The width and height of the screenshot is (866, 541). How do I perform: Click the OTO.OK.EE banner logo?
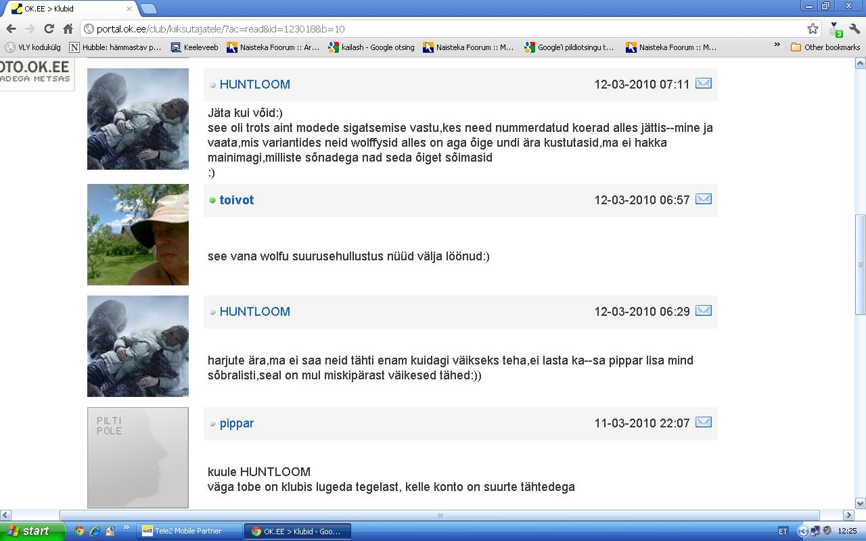[37, 73]
